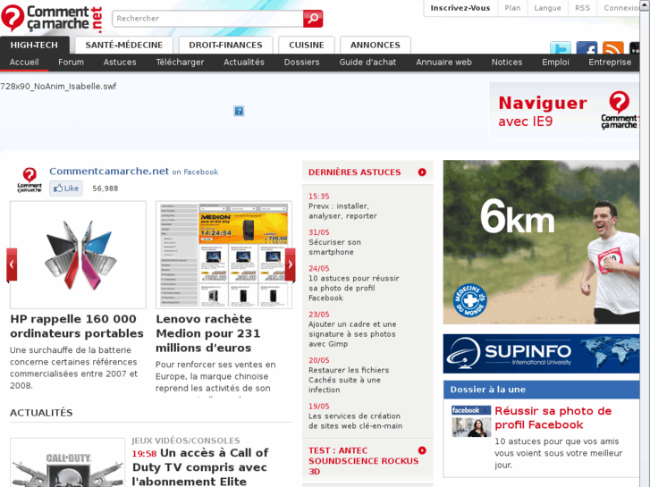Image resolution: width=650 pixels, height=487 pixels.
Task: Click red arrow beside Test Antec heading
Action: tap(422, 450)
